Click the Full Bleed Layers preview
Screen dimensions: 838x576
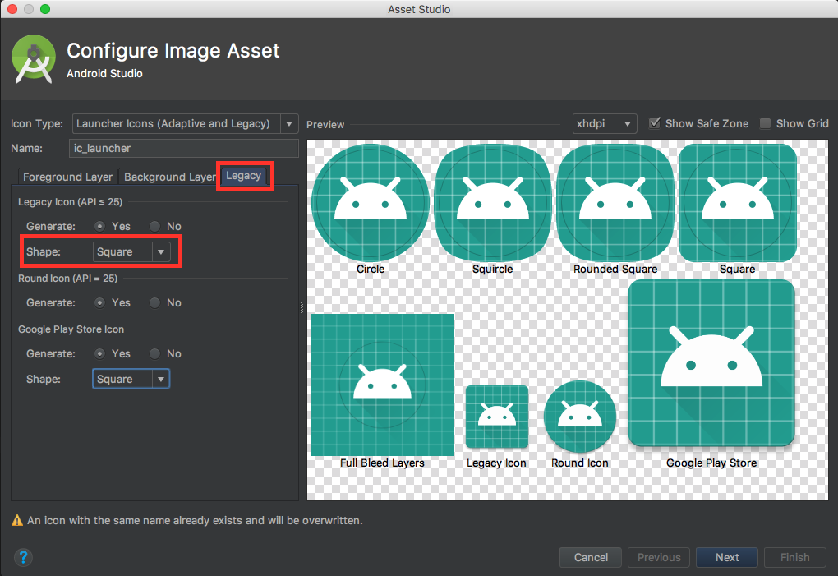(x=381, y=383)
